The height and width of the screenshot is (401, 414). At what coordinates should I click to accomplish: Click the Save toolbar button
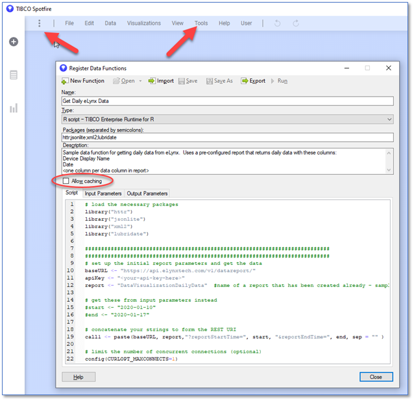pos(188,81)
